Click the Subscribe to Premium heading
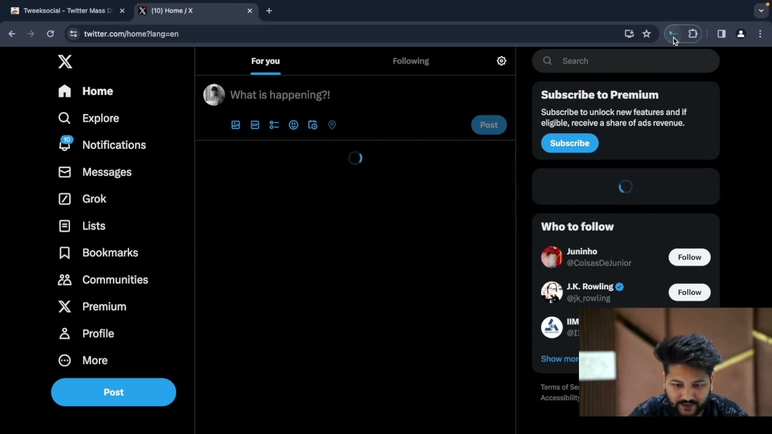This screenshot has width=772, height=434. point(600,95)
